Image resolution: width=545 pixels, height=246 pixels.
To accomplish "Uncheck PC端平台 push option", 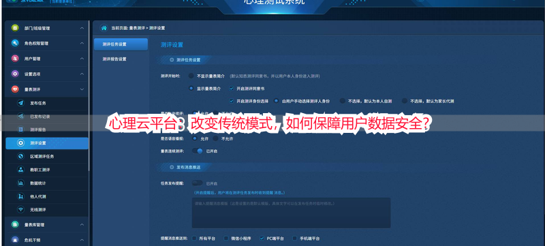I will (262, 239).
